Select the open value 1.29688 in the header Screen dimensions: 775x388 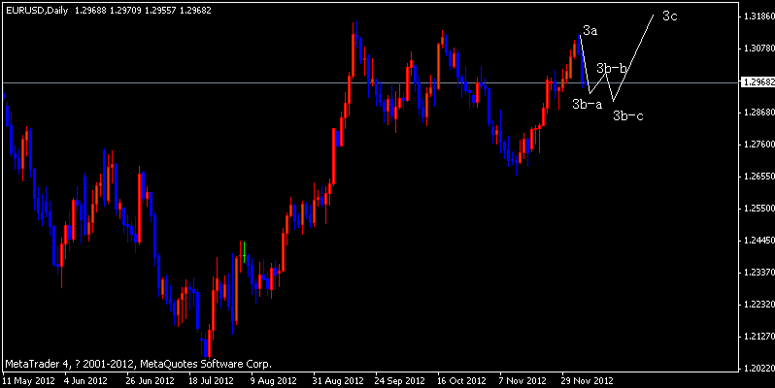pyautogui.click(x=90, y=11)
